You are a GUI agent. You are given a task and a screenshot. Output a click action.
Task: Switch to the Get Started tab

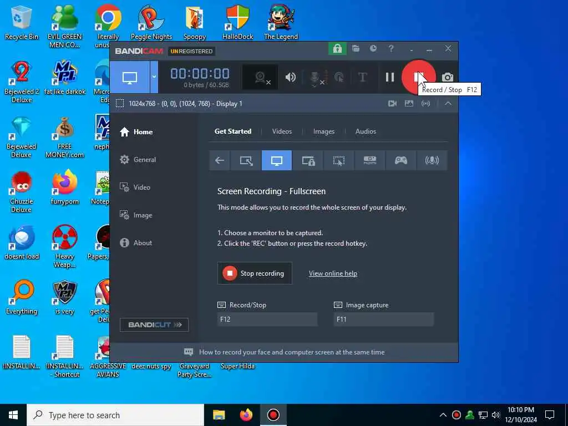click(233, 131)
